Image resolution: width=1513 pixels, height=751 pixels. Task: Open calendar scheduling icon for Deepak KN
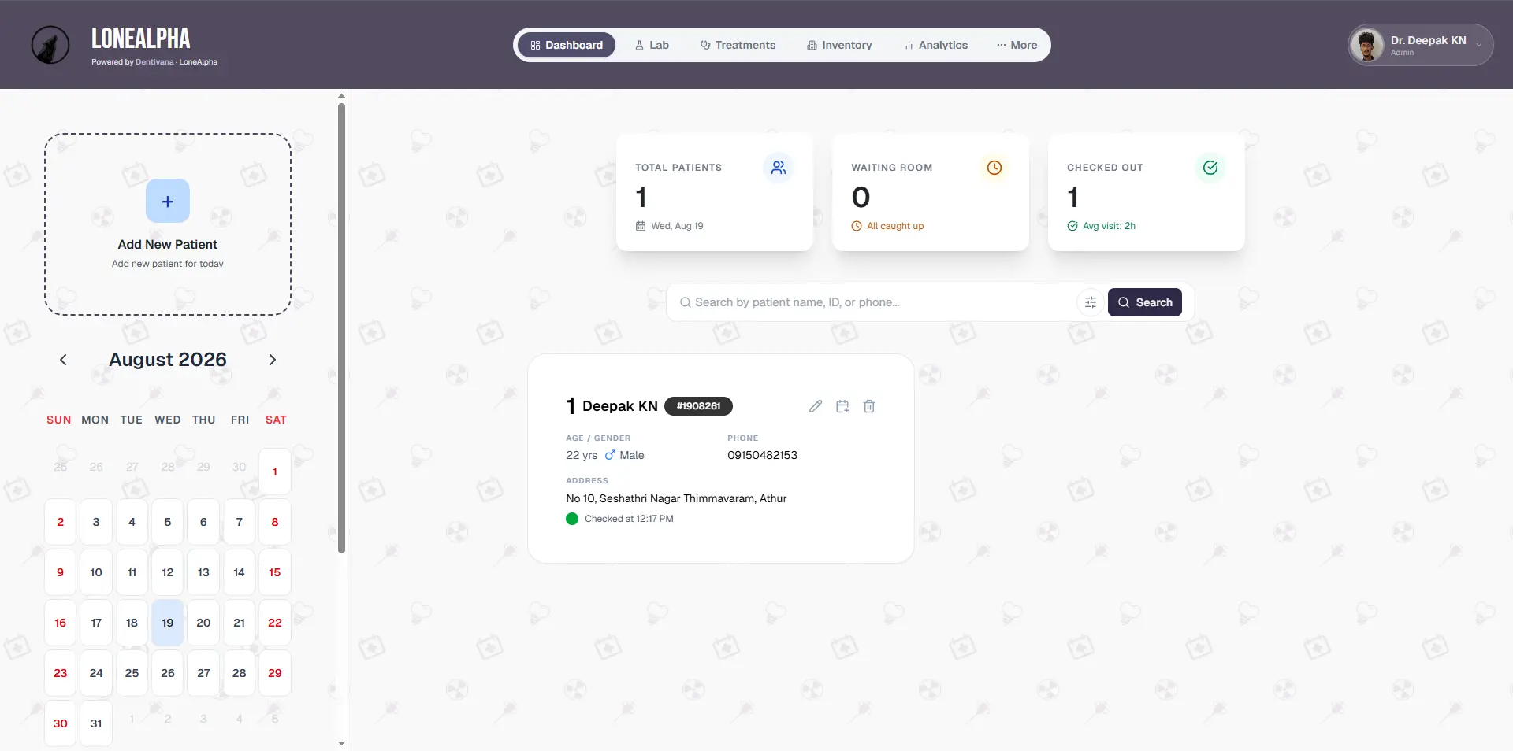pyautogui.click(x=842, y=406)
